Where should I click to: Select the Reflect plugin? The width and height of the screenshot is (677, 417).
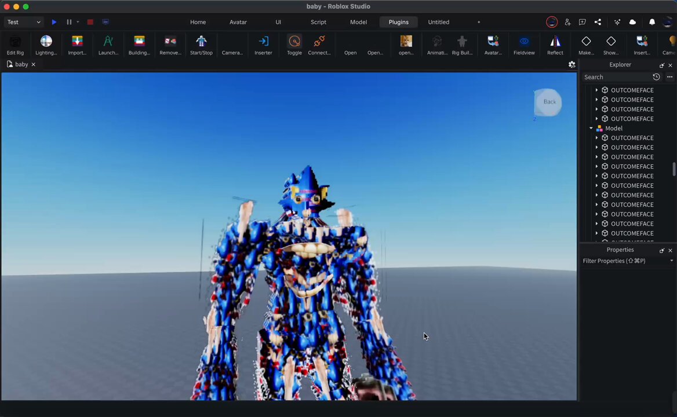(555, 45)
